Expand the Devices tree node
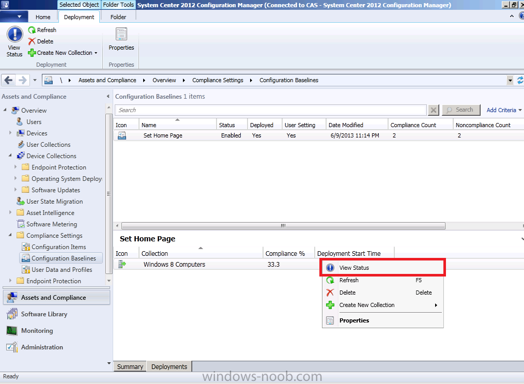This screenshot has height=384, width=524. [x=10, y=133]
